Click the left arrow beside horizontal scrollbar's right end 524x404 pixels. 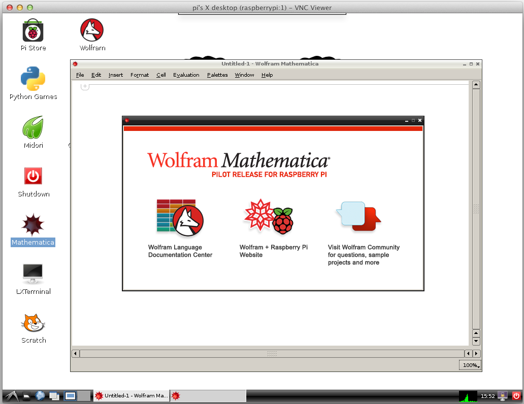click(469, 354)
